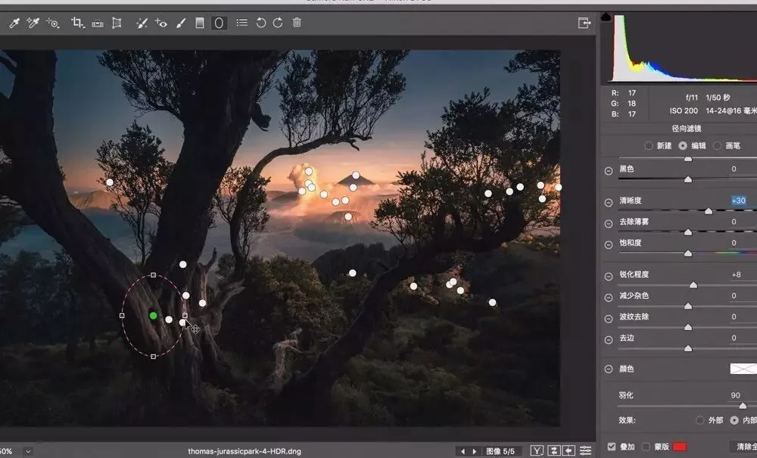
Task: Select the Transform perspective tool
Action: click(x=117, y=23)
